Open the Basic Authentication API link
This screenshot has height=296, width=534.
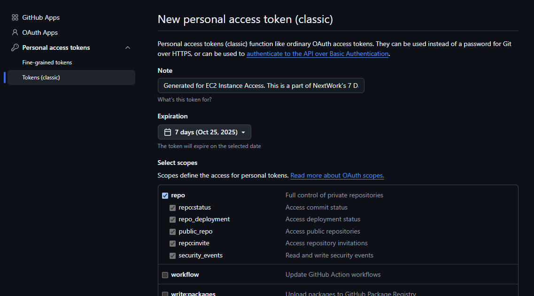(317, 54)
